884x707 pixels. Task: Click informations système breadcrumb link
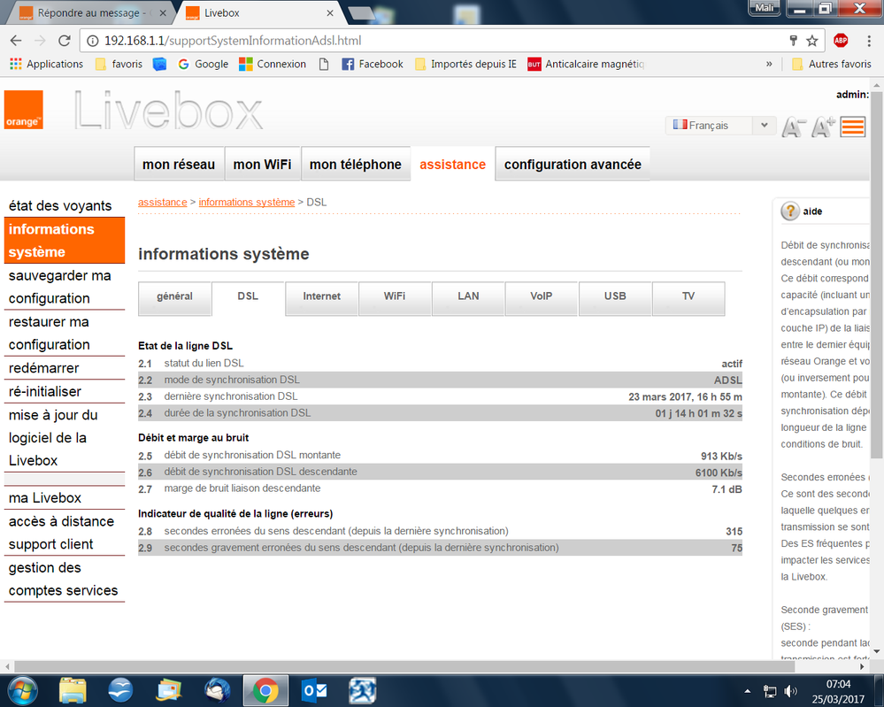(x=246, y=202)
